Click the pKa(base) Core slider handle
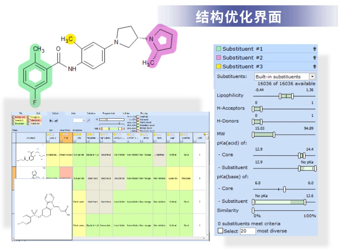338x249 pixels. coord(284,189)
